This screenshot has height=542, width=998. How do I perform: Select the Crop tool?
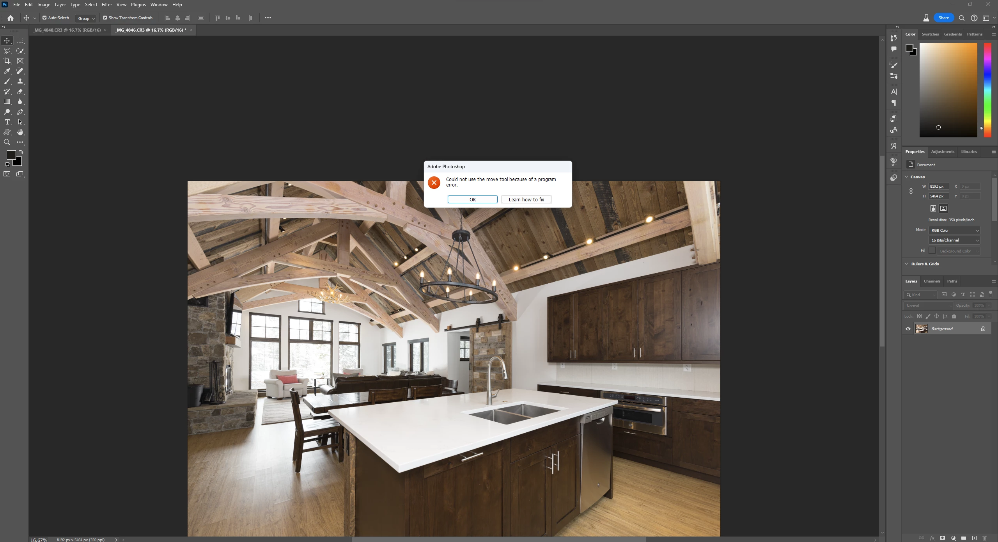[x=7, y=61]
